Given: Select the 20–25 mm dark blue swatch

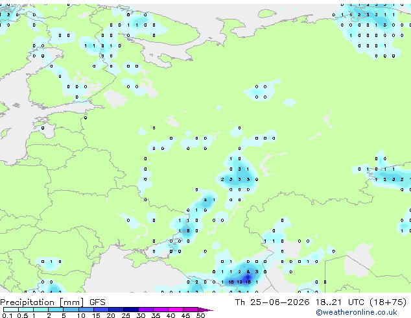Looking at the screenshot, I should tap(115, 310).
